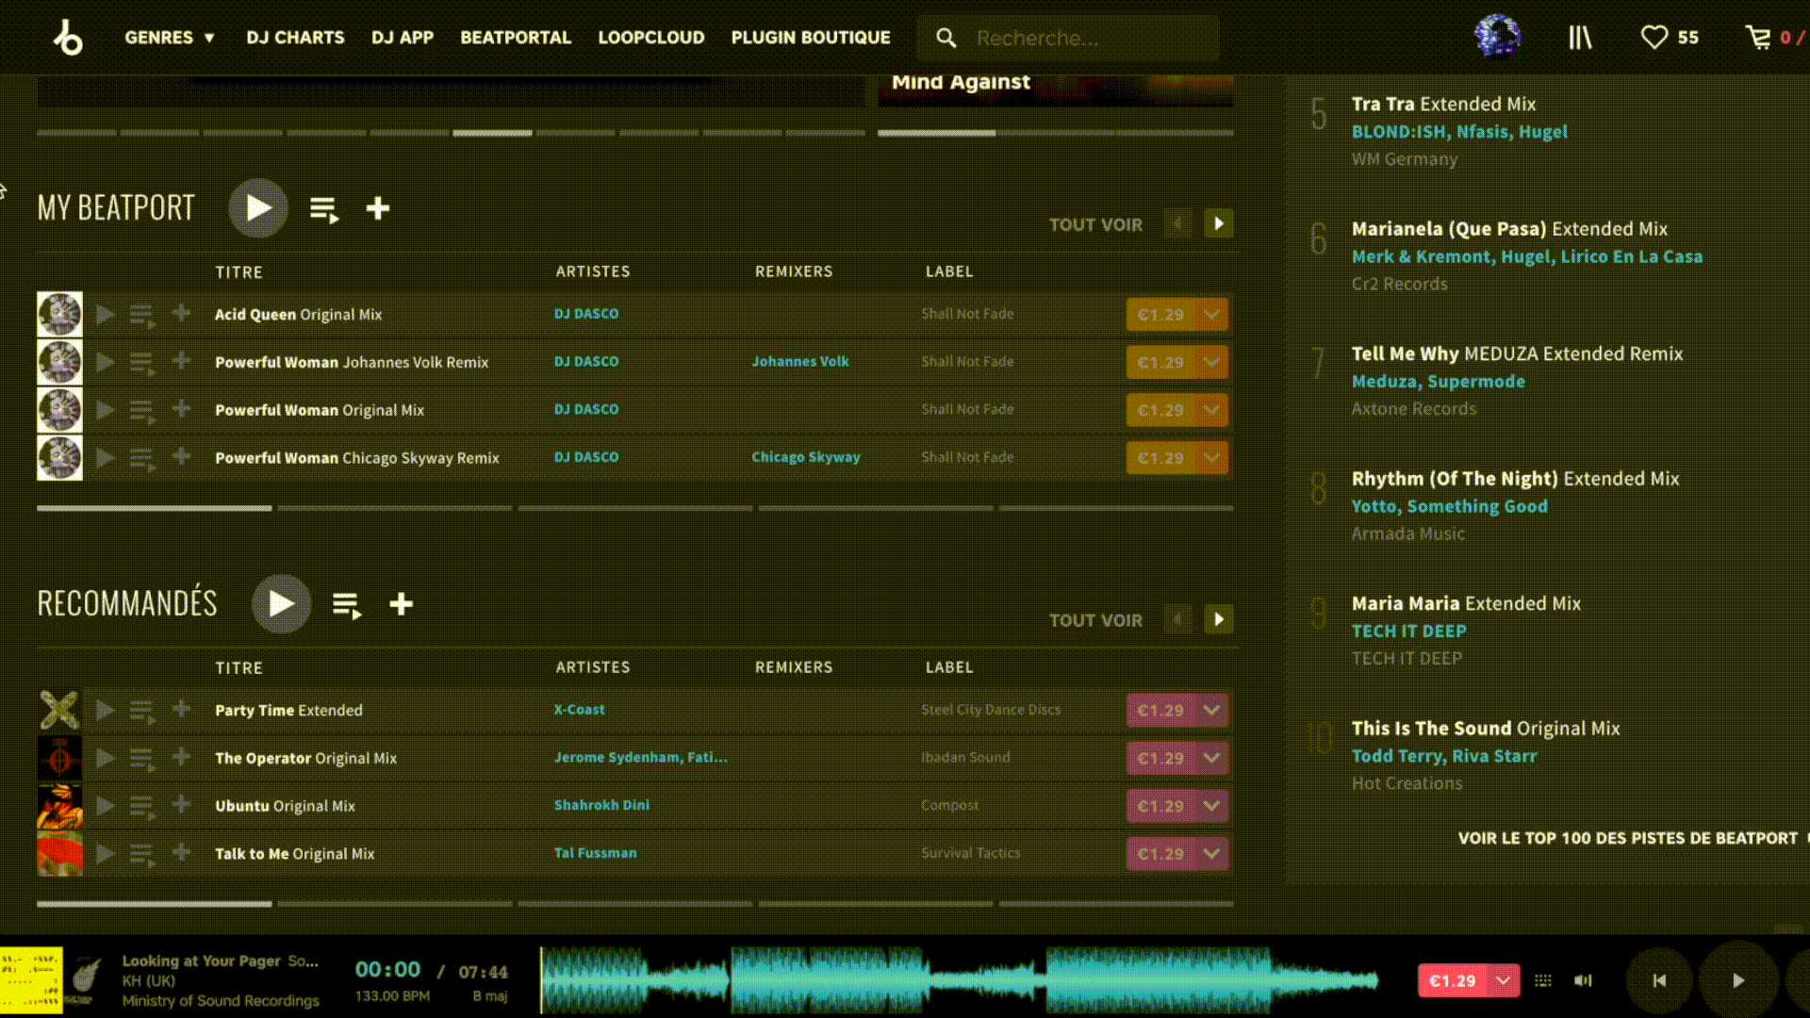This screenshot has width=1810, height=1018.
Task: Go to next Recommandés page
Action: click(x=1218, y=619)
